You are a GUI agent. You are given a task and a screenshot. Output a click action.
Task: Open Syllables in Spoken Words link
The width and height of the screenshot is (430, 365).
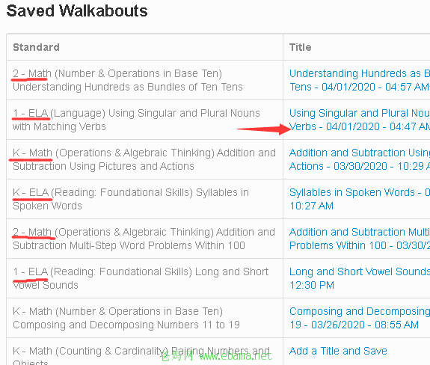tap(360, 199)
